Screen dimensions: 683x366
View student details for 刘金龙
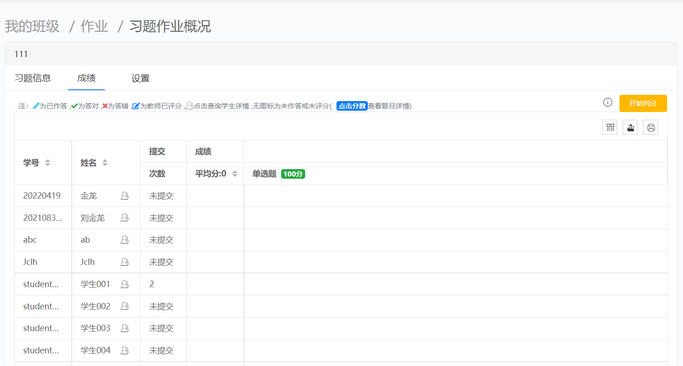point(125,218)
